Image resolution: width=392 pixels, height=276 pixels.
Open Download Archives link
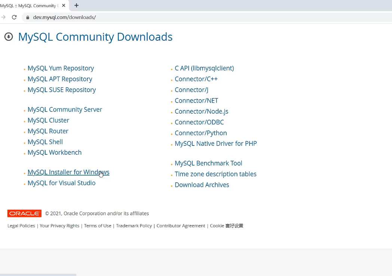(x=202, y=185)
